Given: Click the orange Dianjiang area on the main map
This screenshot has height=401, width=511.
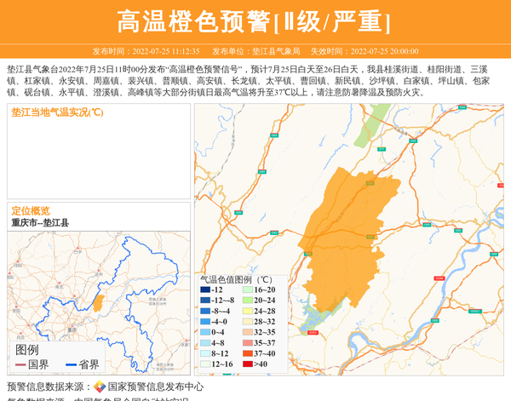Looking at the screenshot, I should (x=351, y=238).
